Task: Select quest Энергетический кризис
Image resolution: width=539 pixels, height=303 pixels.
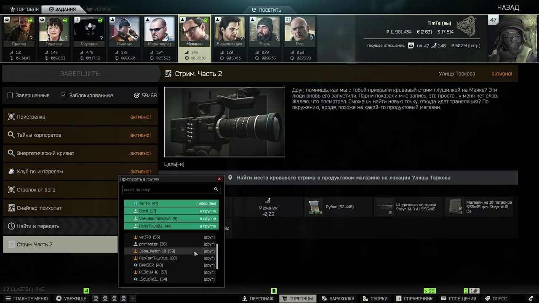Action: pyautogui.click(x=80, y=153)
